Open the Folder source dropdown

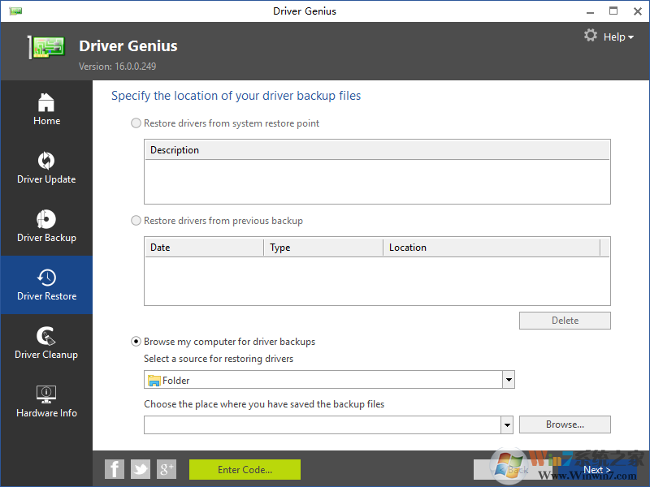point(509,379)
